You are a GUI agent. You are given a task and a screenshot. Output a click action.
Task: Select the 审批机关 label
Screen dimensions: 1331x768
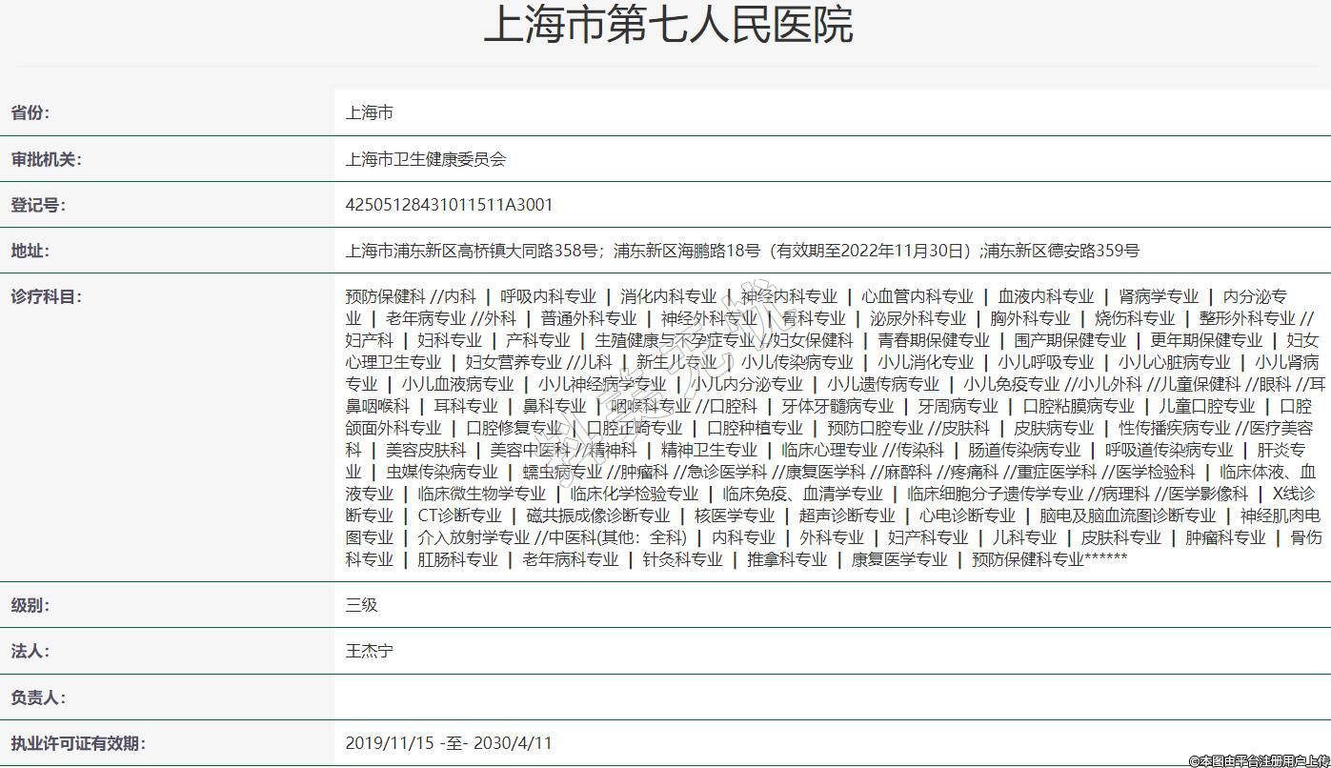tap(46, 159)
